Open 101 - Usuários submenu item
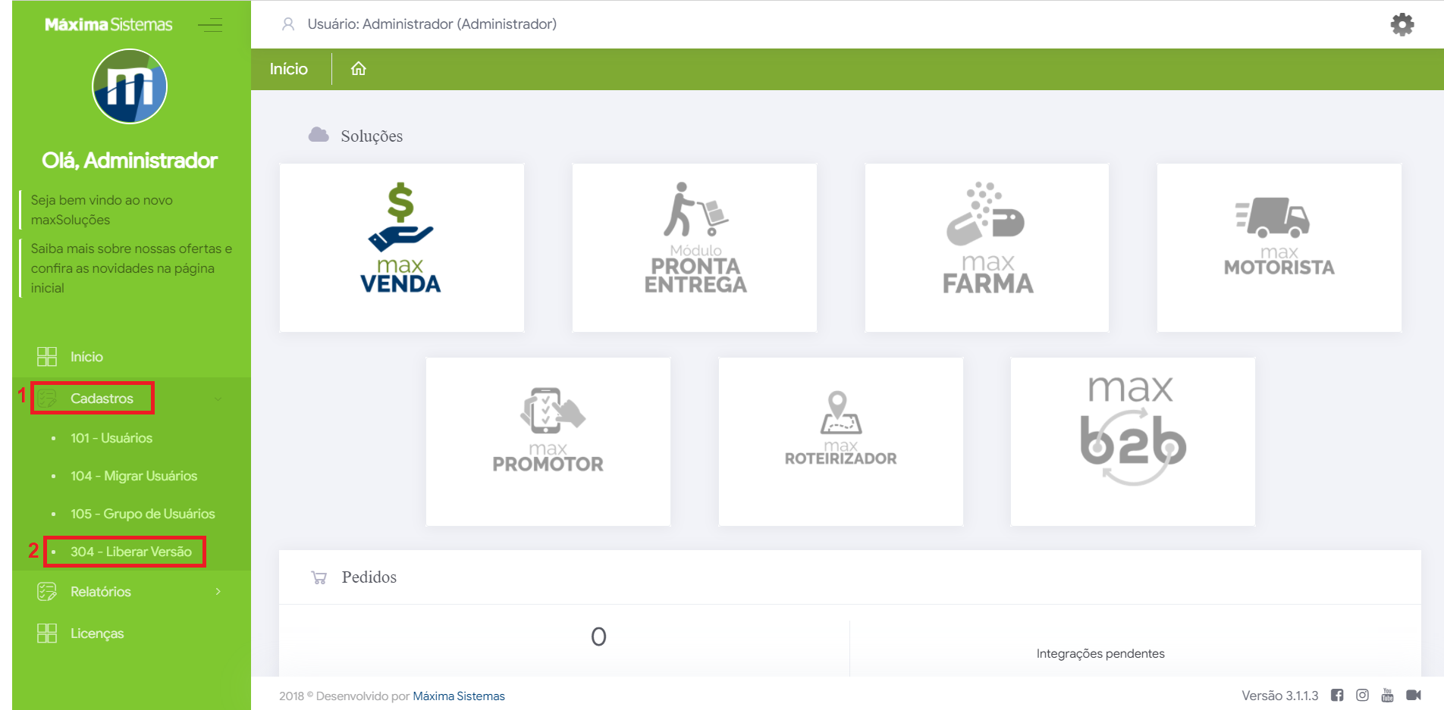Screen dimensions: 1444x710 pos(111,438)
